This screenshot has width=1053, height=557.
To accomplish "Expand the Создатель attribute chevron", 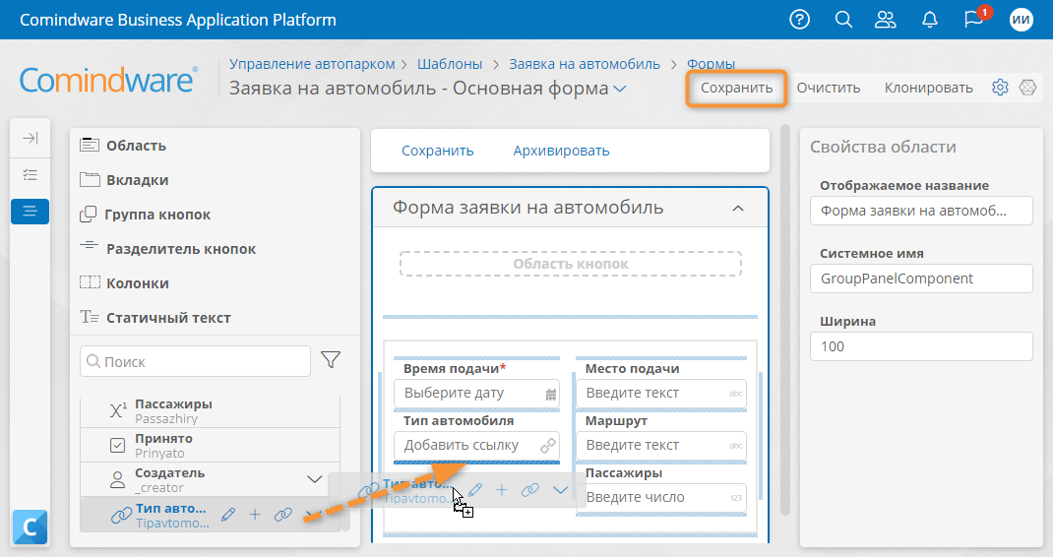I will tap(314, 479).
